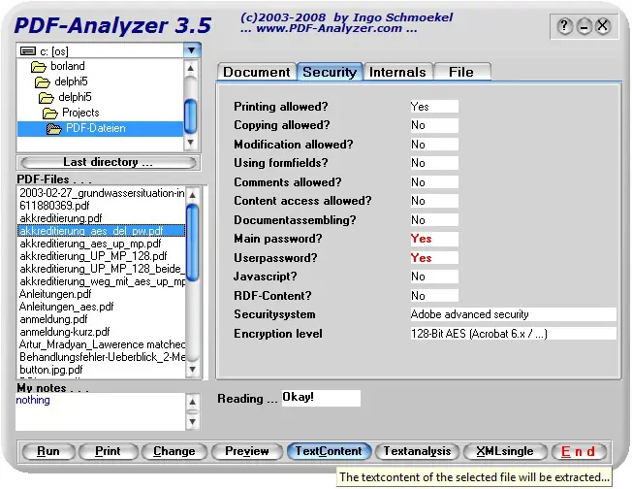Close PDF-Analyzer with the X button
632x489 pixels.
[x=603, y=26]
